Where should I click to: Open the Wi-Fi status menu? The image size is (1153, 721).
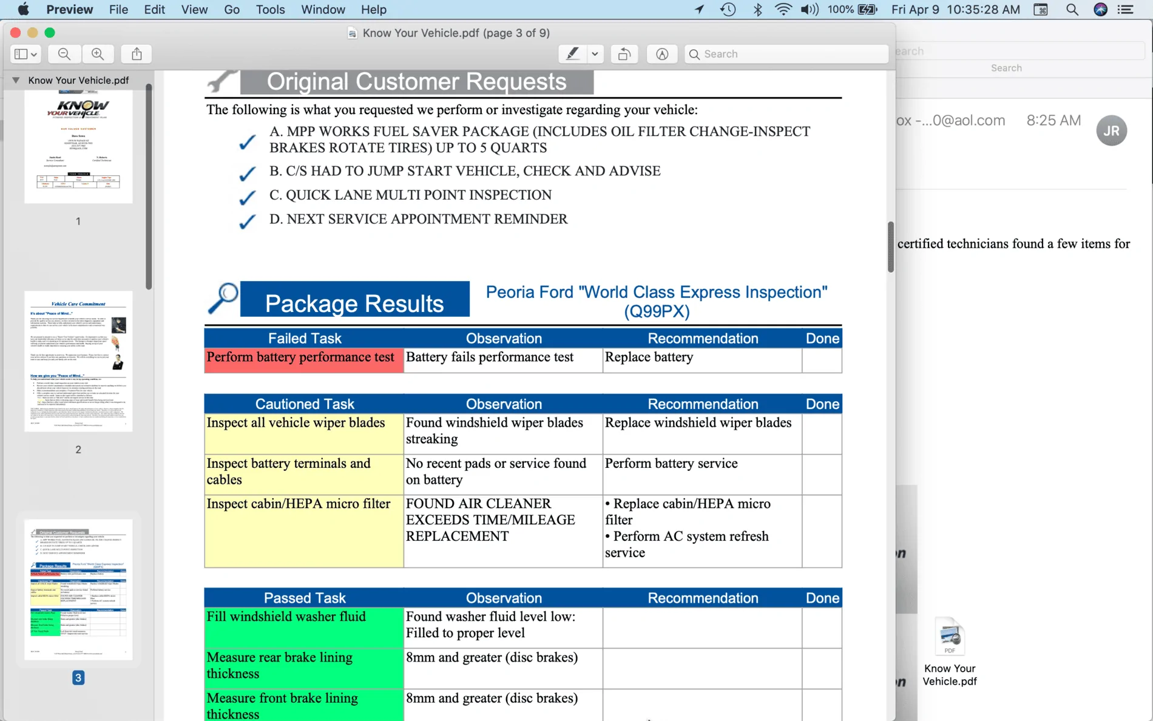tap(783, 9)
